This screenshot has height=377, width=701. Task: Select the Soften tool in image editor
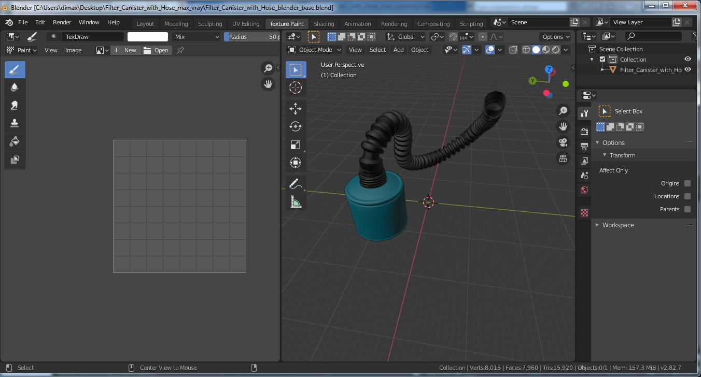click(x=15, y=88)
